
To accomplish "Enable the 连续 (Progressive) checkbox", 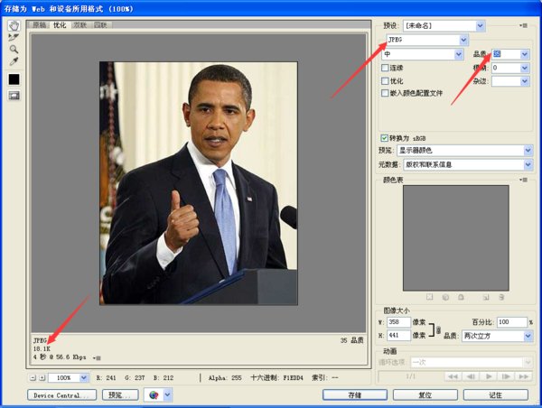I will 386,68.
